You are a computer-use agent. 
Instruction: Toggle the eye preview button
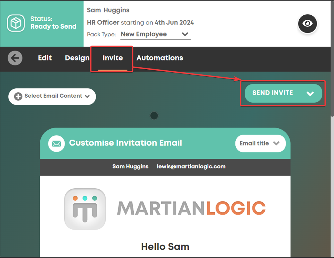pos(307,23)
